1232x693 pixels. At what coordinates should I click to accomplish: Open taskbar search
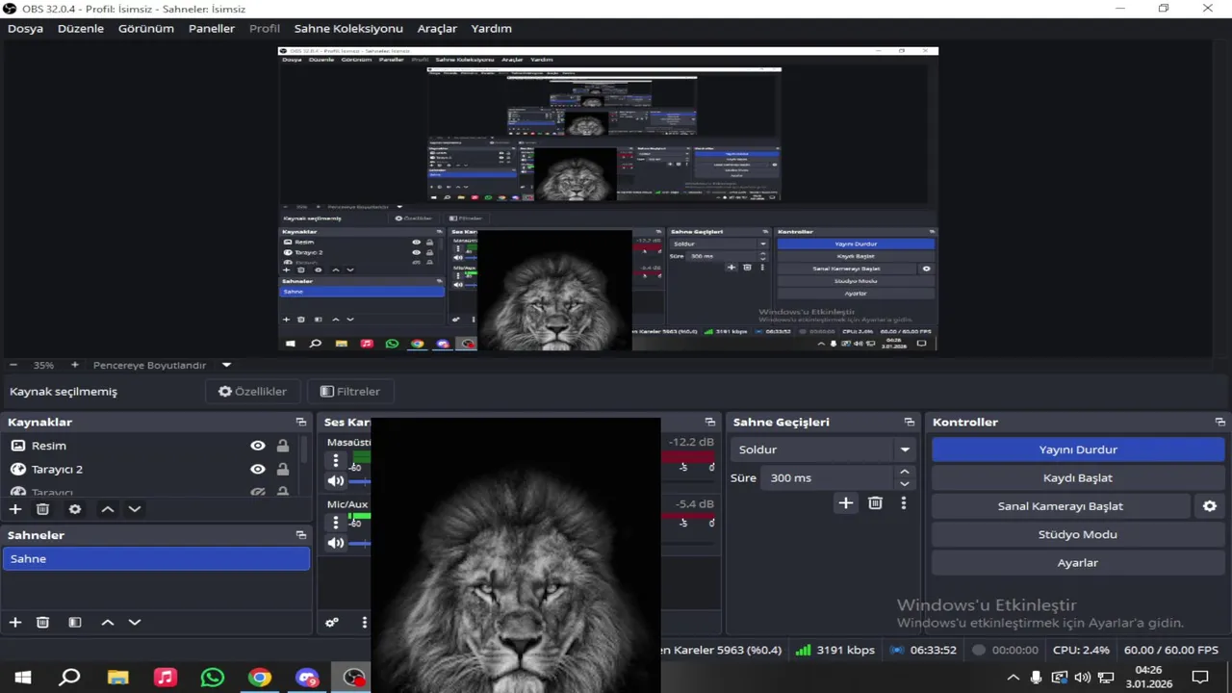click(x=70, y=678)
